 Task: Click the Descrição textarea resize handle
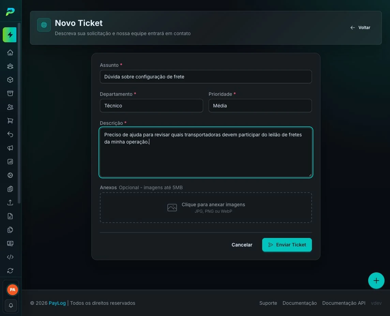coord(310,175)
